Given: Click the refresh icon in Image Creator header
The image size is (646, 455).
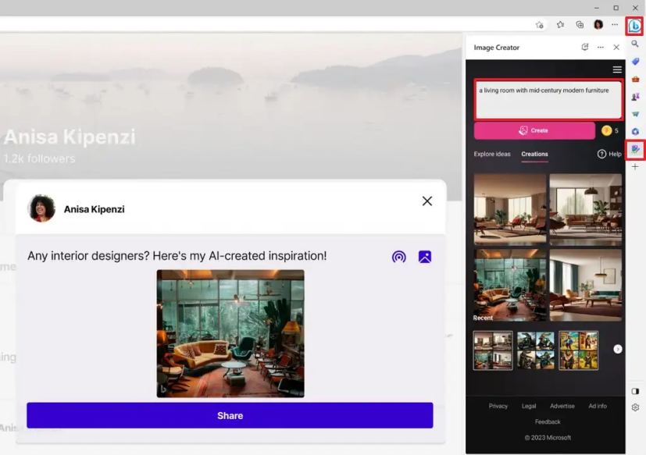Looking at the screenshot, I should 584,47.
